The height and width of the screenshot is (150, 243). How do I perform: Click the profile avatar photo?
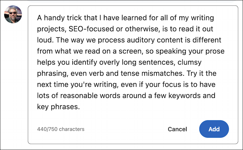tap(13, 14)
